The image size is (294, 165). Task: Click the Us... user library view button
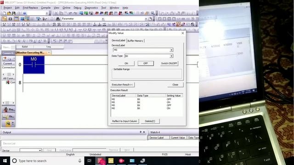(8, 116)
